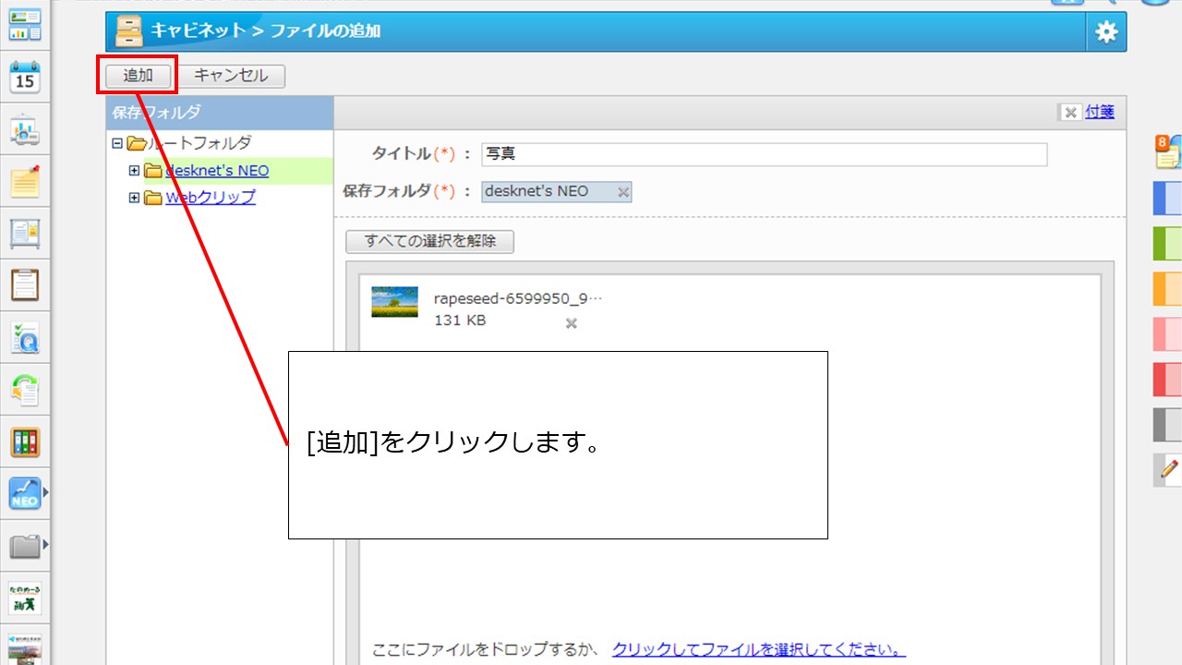Open cabinet settings gear icon
1182x665 pixels.
(x=1105, y=32)
